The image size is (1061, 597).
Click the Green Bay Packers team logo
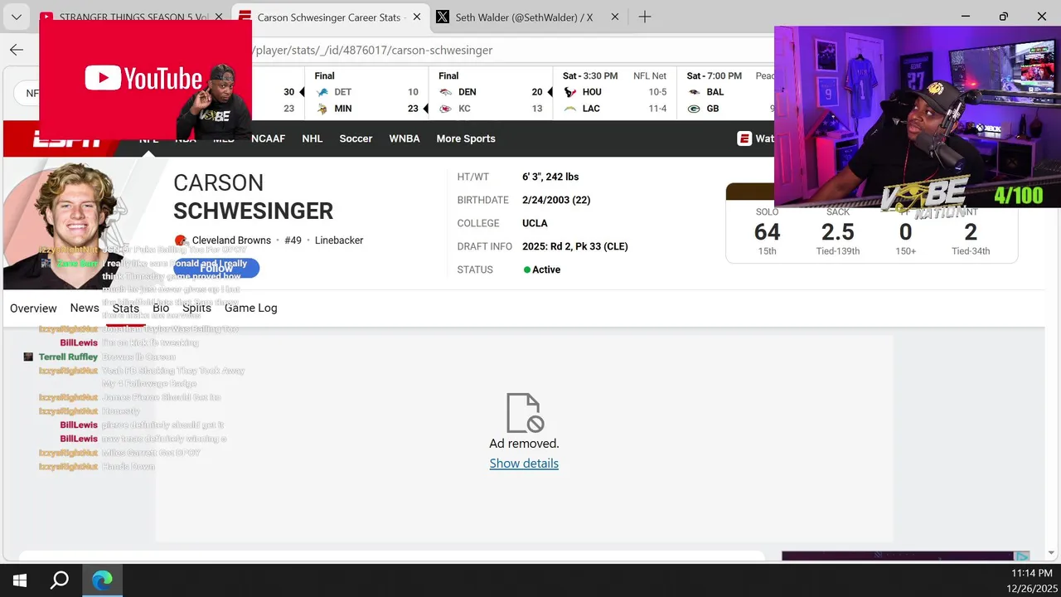tap(694, 109)
